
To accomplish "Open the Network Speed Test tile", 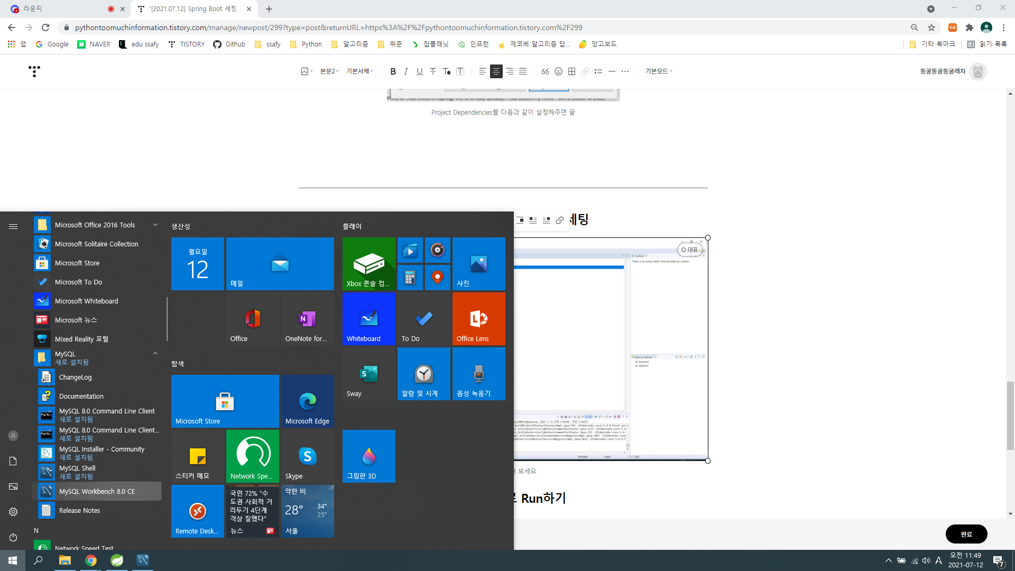I will coord(252,456).
